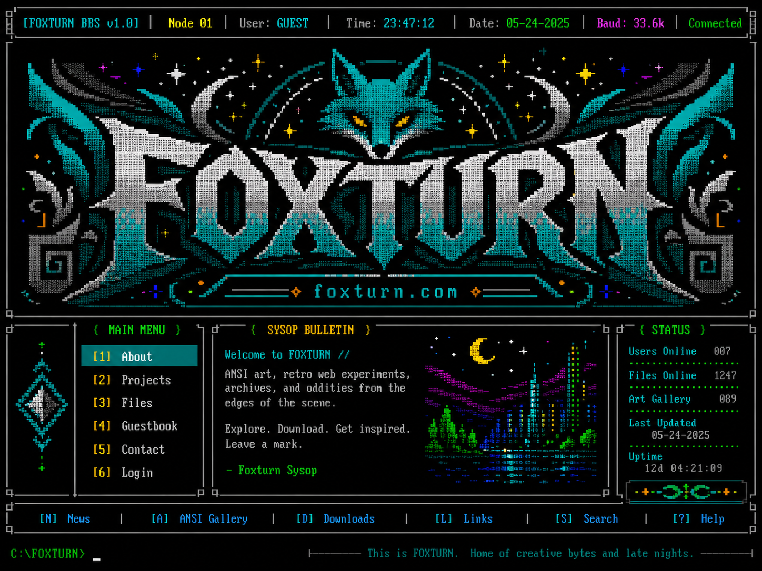This screenshot has width=762, height=571.
Task: Open [2] Projects from the main menu
Action: 132,380
